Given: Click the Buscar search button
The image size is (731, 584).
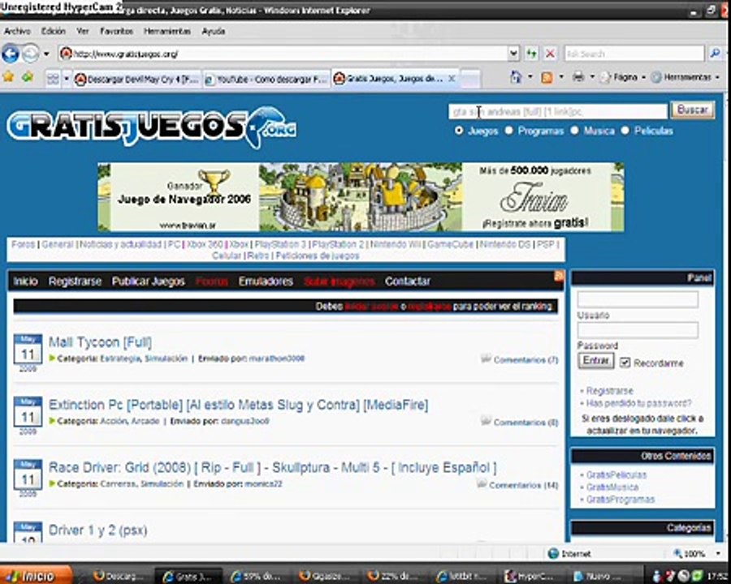Looking at the screenshot, I should (692, 110).
